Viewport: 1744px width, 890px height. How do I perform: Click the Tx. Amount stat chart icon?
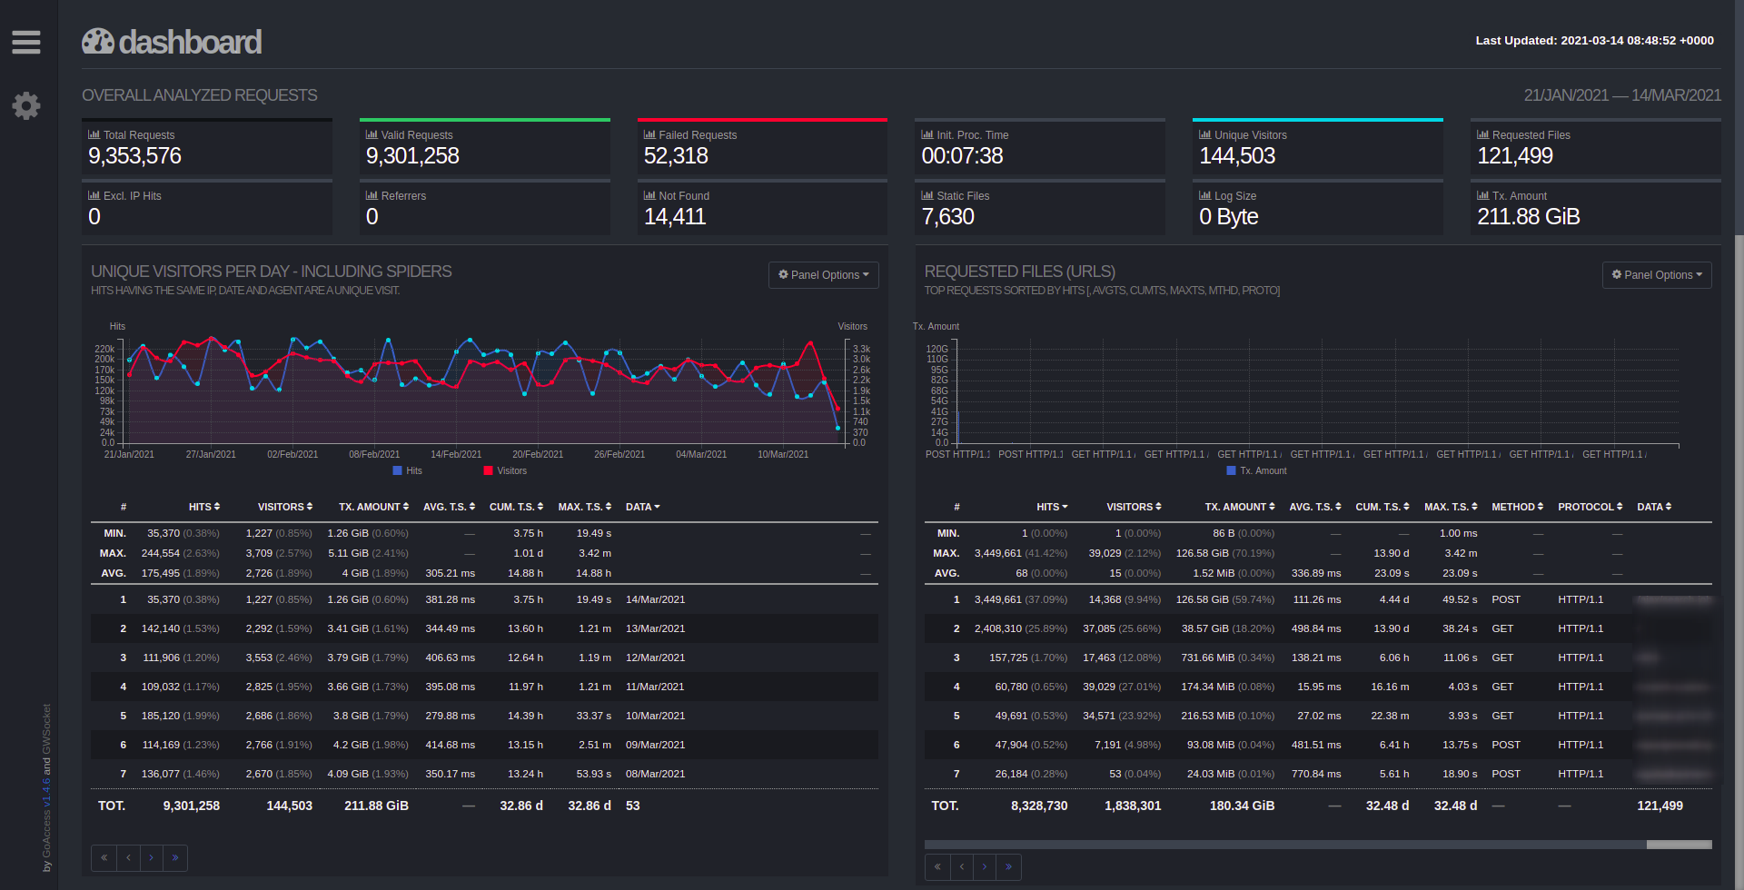(1483, 195)
